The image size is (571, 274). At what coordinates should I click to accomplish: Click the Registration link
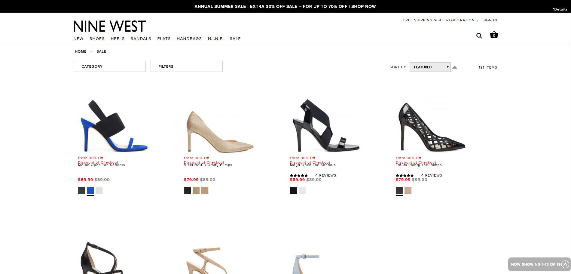coord(460,20)
